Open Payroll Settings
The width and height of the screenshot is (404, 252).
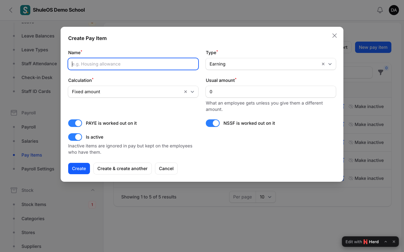point(38,169)
